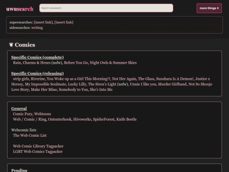The height and width of the screenshot is (172, 229).
Task: Open the Webtoons link
Action: (x=43, y=114)
